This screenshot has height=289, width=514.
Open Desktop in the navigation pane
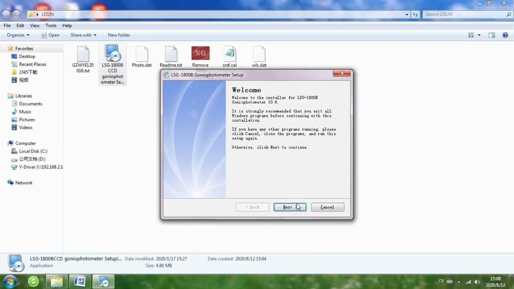tap(27, 57)
